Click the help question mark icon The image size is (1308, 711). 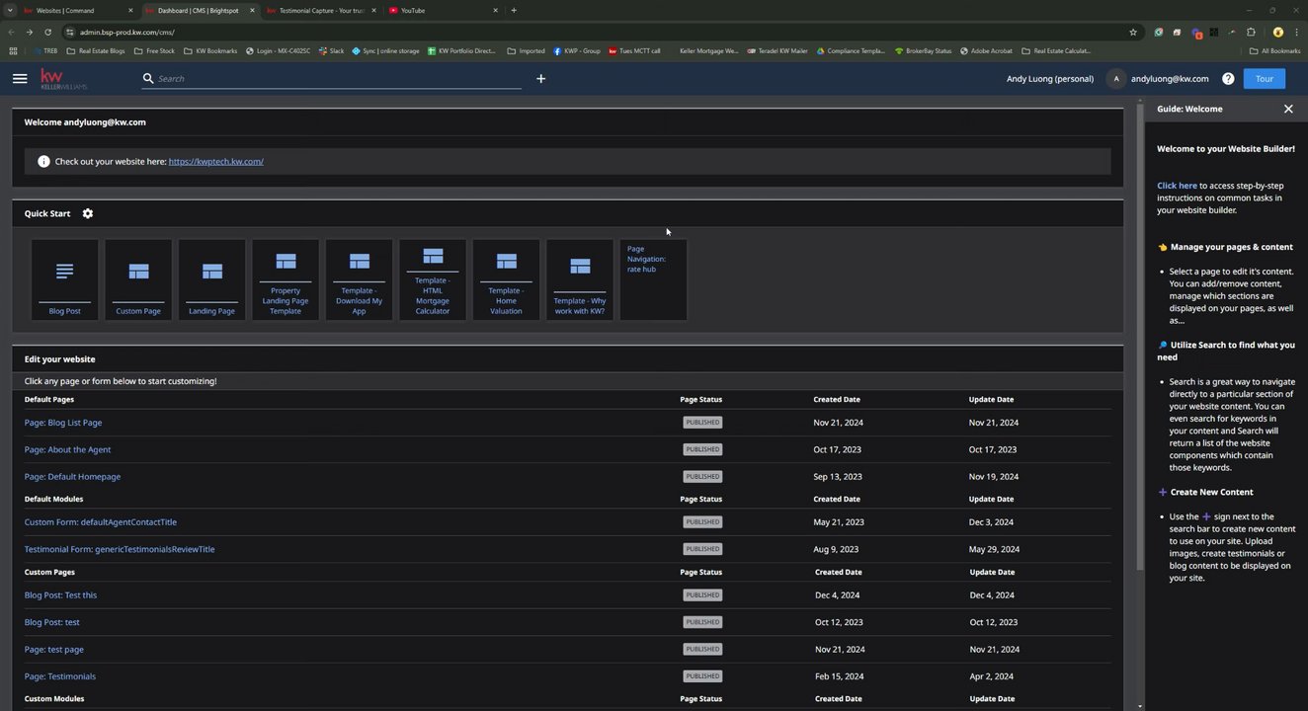coord(1228,78)
